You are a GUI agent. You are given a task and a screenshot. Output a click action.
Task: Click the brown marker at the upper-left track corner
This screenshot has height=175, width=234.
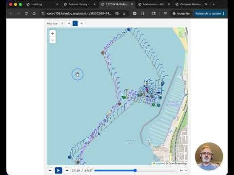103,52
